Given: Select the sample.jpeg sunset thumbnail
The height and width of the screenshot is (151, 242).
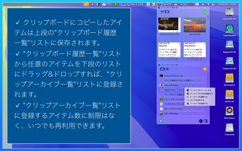Looking at the screenshot, I should [x=195, y=25].
